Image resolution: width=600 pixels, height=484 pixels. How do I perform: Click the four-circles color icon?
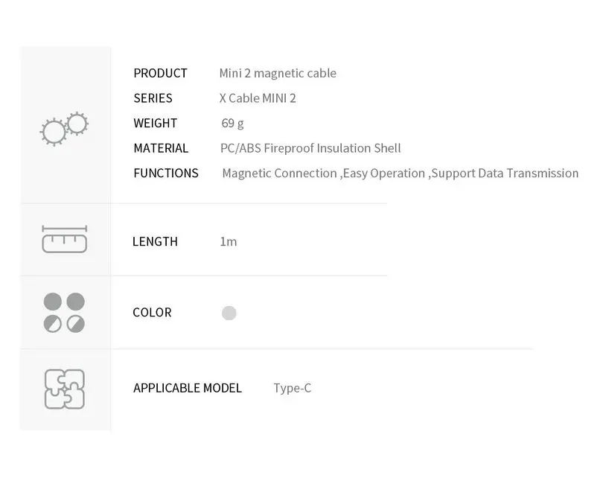point(64,312)
